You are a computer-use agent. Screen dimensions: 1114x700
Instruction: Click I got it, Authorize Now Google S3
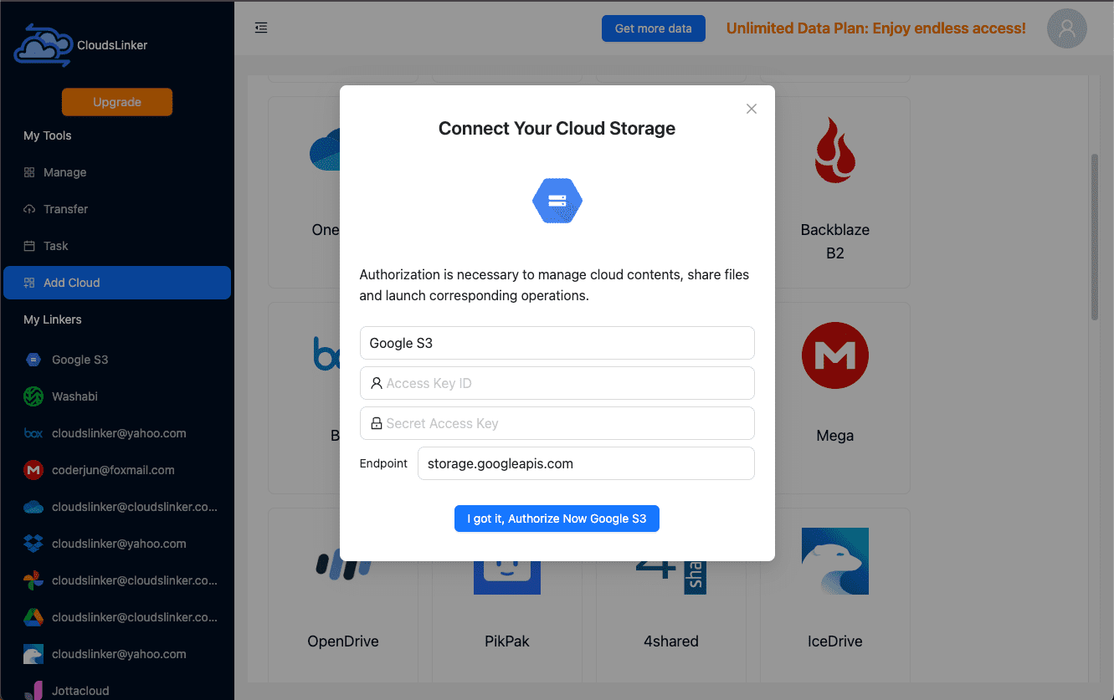[x=557, y=519]
